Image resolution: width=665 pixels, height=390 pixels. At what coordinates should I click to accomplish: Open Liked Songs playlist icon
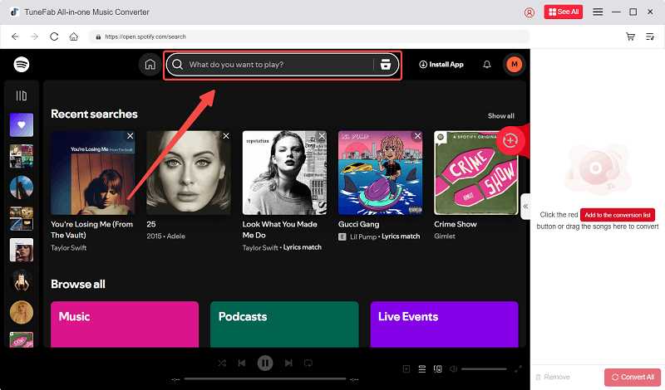[22, 125]
